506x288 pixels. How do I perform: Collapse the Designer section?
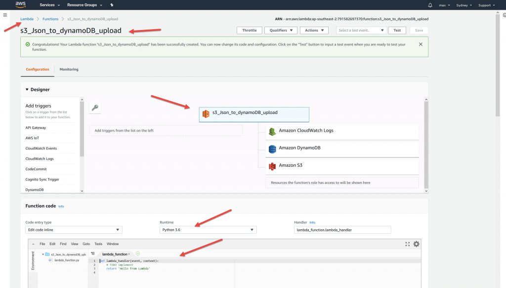click(x=28, y=90)
